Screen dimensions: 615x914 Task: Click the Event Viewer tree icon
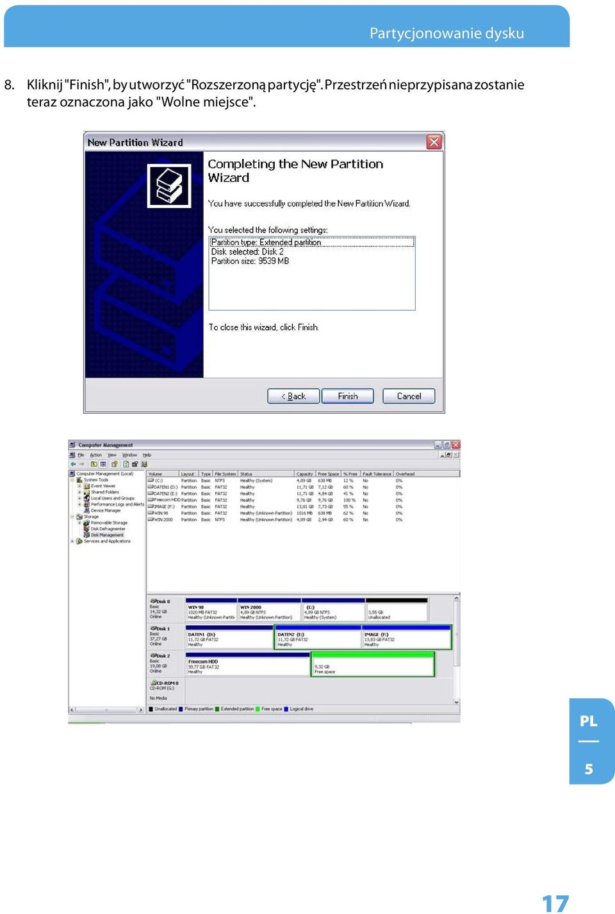(86, 486)
